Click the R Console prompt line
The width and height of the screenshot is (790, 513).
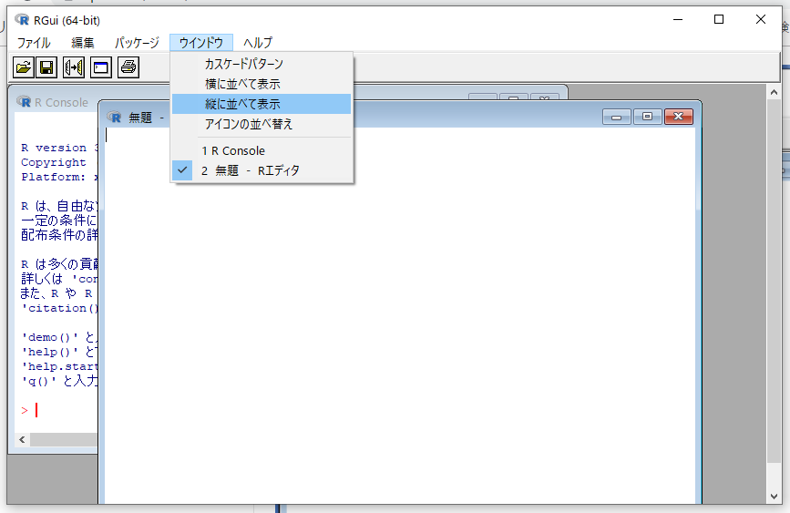tap(30, 411)
